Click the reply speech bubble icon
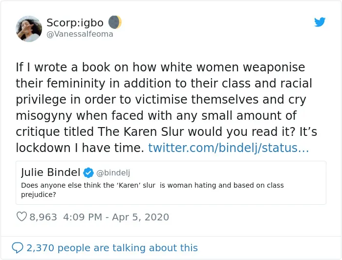Image resolution: width=342 pixels, height=260 pixels. 18,248
